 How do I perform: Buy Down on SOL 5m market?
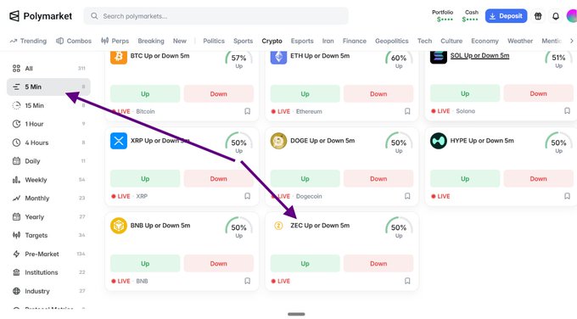pyautogui.click(x=538, y=93)
